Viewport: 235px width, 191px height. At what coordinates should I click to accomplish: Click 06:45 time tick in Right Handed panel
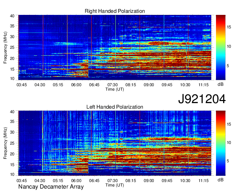pos(94,85)
